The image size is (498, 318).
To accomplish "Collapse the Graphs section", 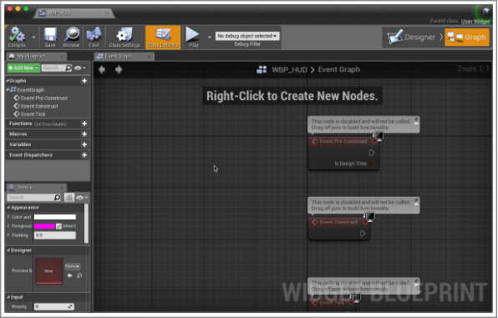I will point(8,81).
